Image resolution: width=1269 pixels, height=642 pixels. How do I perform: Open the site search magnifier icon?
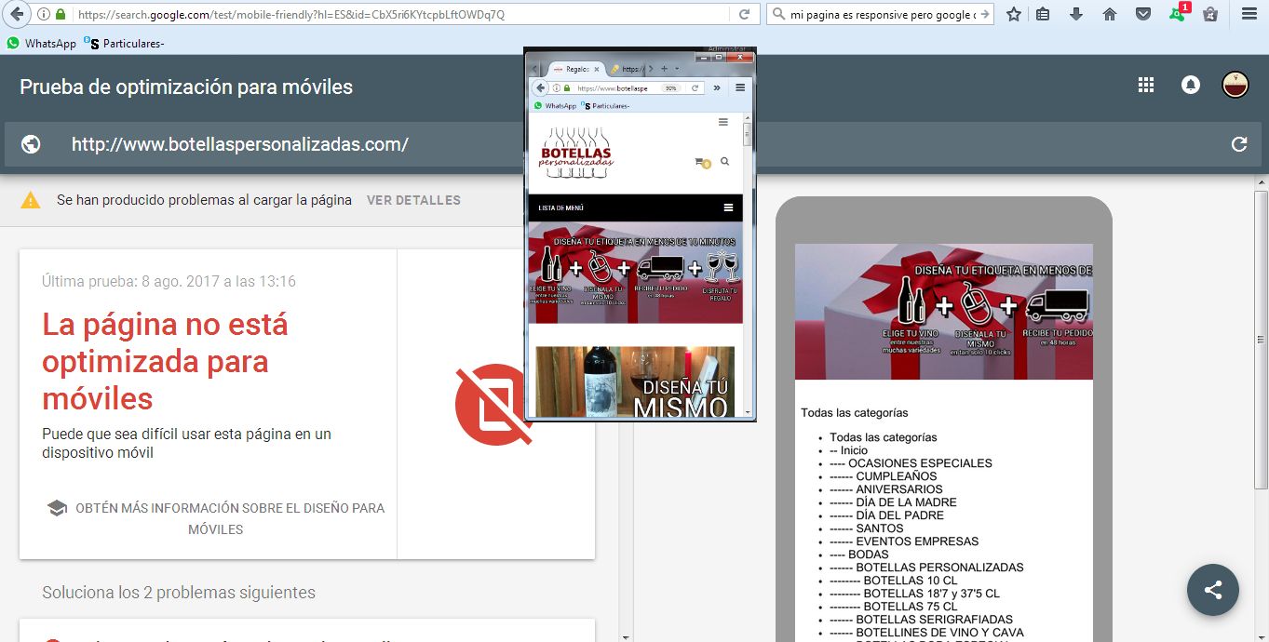click(x=724, y=162)
